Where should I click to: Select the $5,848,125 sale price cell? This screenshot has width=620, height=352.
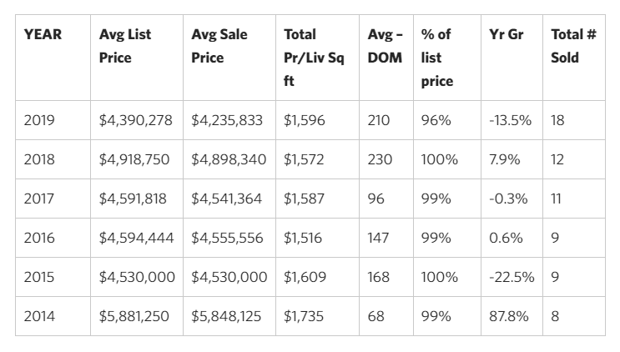227,316
